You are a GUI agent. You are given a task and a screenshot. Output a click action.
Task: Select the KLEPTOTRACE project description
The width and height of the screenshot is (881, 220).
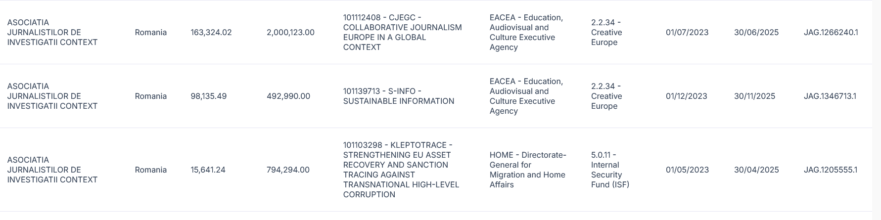coord(401,170)
